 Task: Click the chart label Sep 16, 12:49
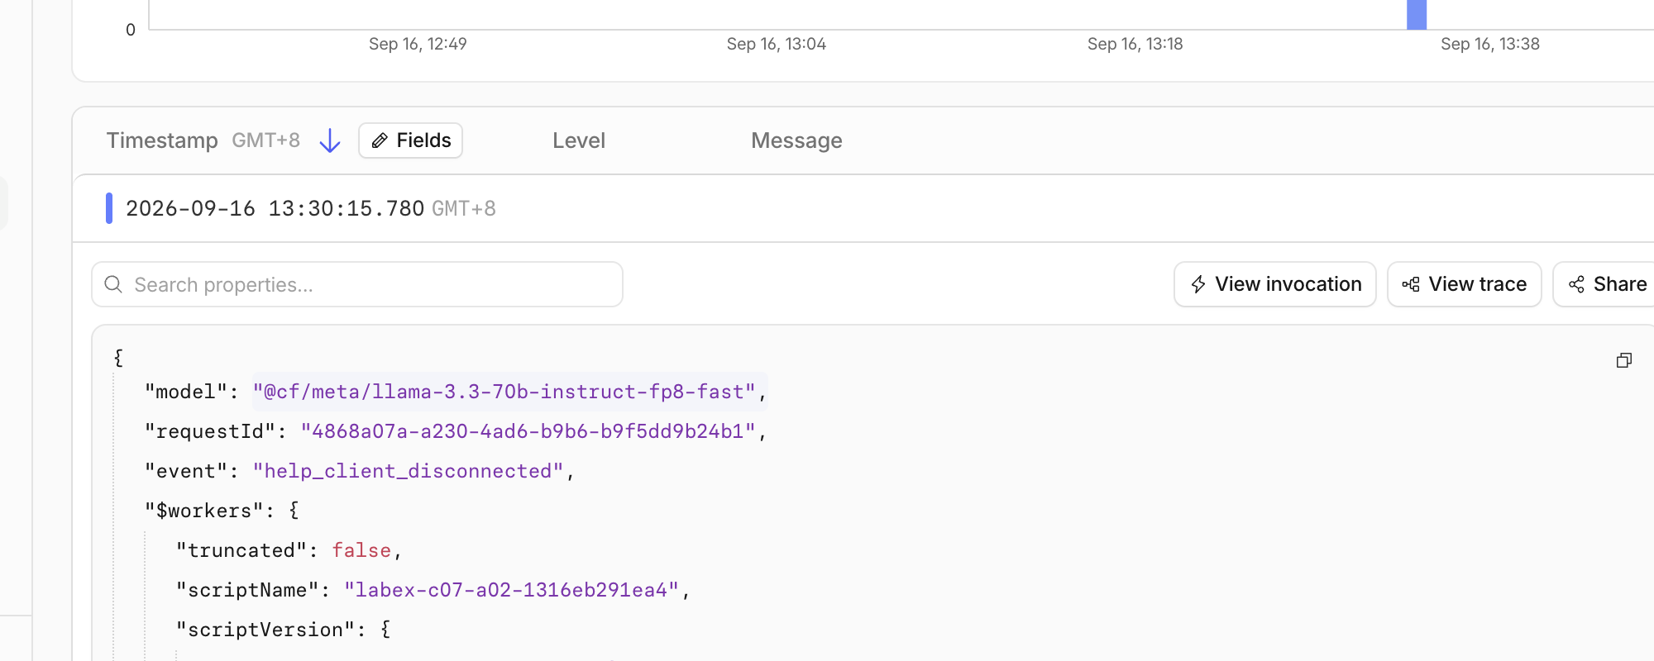click(418, 44)
